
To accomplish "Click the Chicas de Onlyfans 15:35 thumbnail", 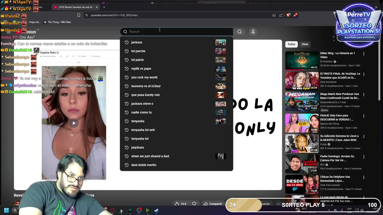I will [x=302, y=184].
